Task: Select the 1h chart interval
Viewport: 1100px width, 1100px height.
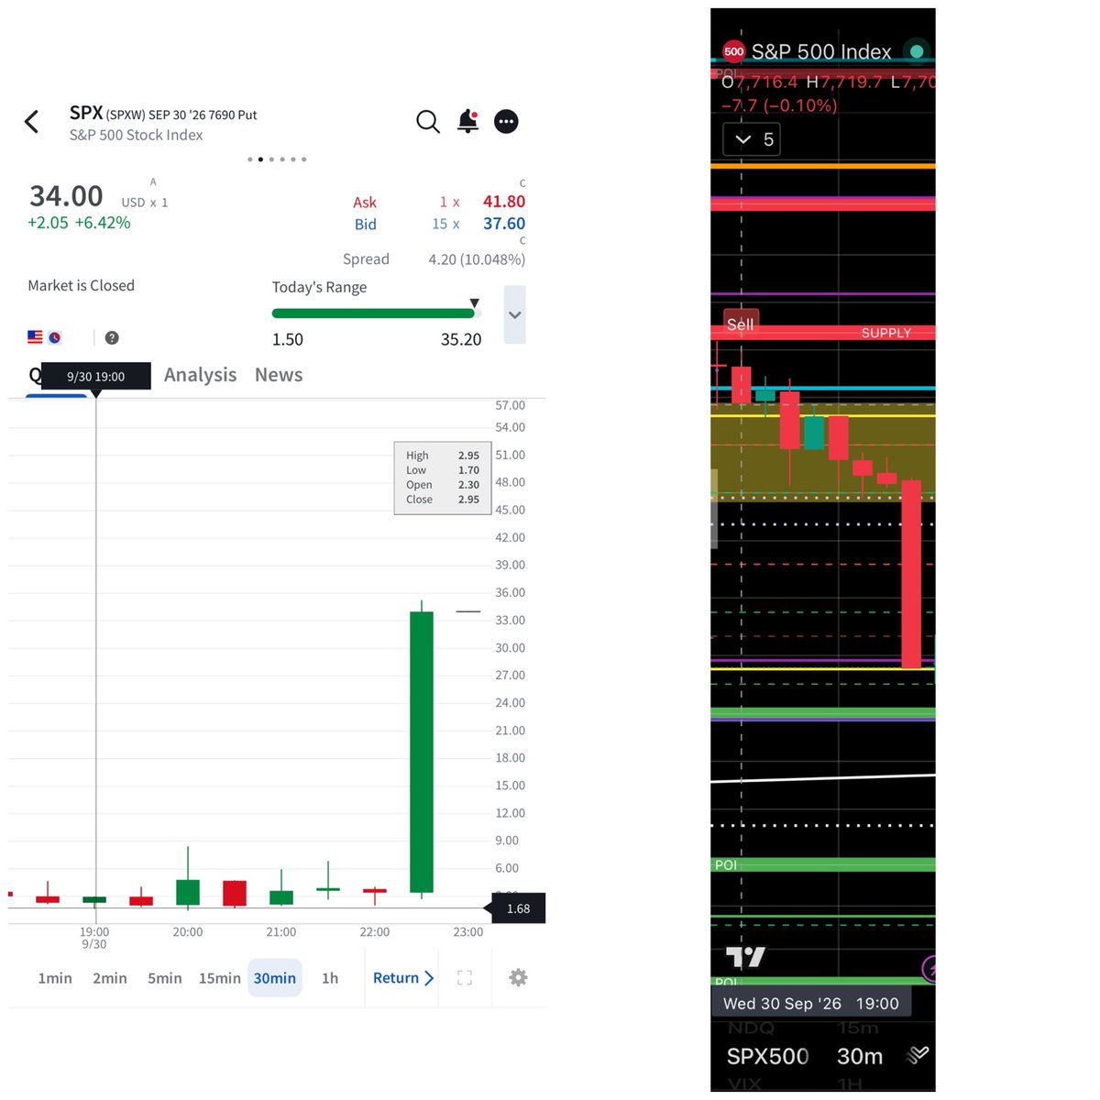Action: pyautogui.click(x=330, y=978)
